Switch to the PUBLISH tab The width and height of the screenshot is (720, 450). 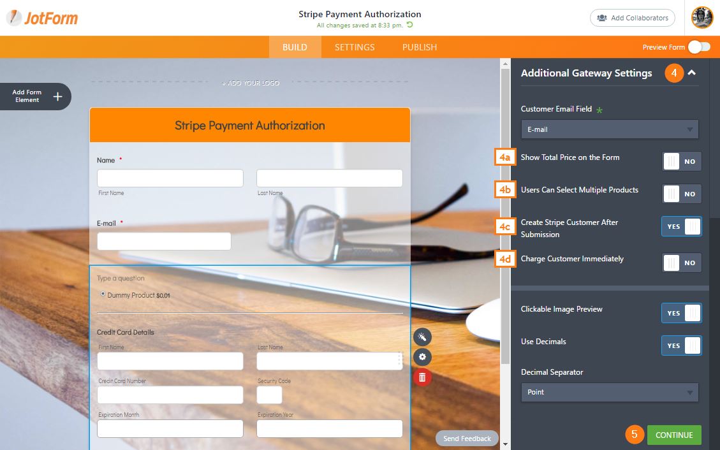420,47
